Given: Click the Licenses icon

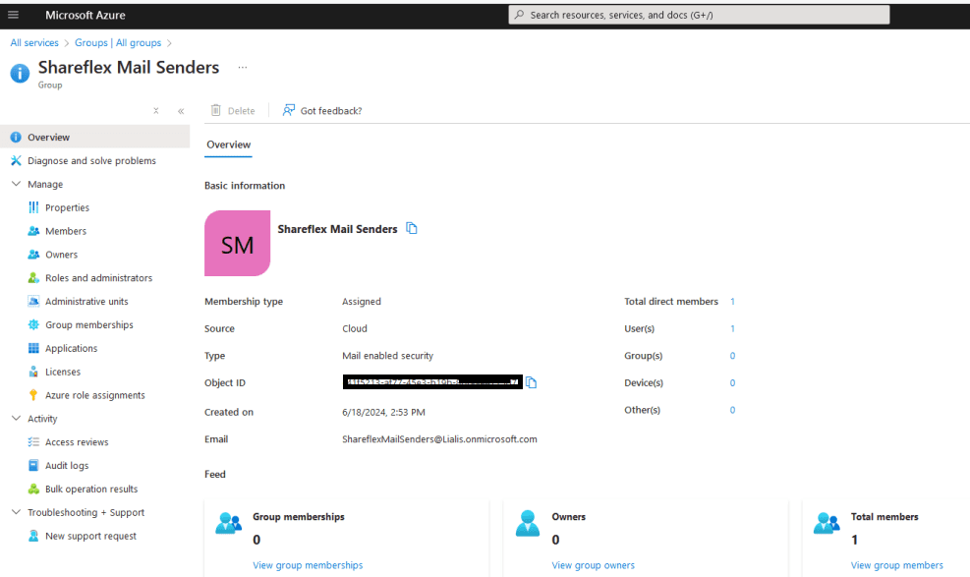Looking at the screenshot, I should [33, 372].
